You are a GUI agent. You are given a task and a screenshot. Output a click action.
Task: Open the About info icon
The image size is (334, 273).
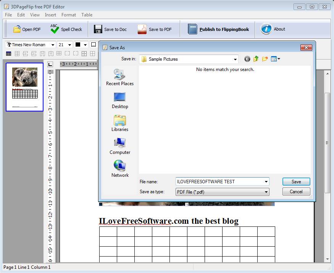(x=266, y=29)
